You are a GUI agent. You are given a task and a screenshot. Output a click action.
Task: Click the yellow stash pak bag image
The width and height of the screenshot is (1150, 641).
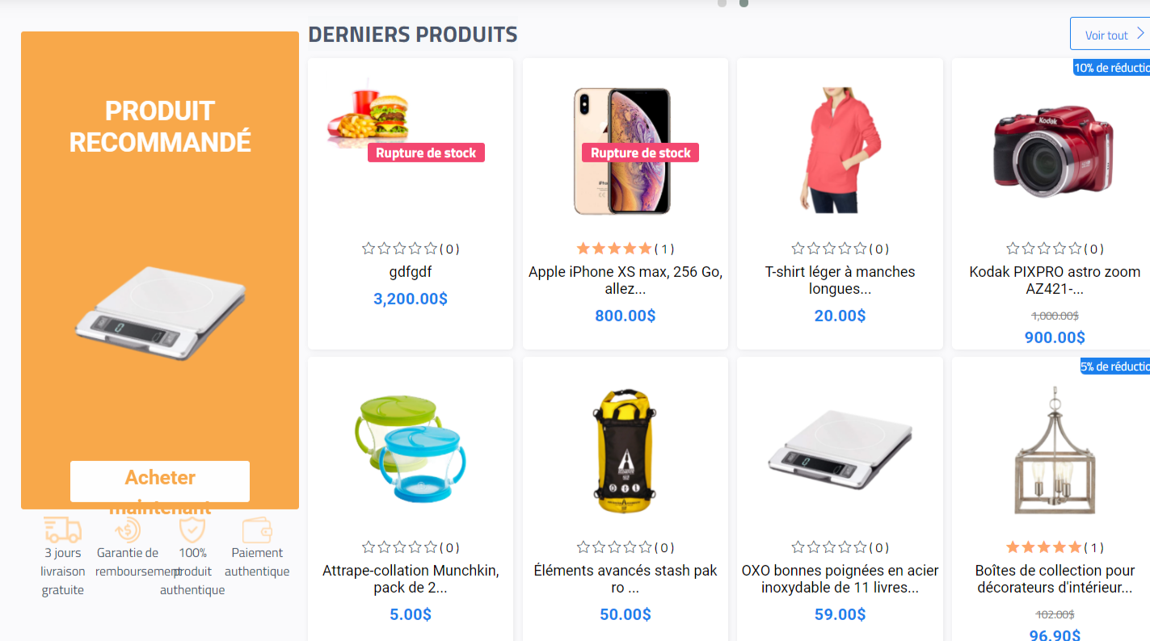coord(625,450)
